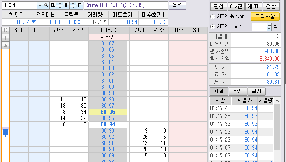The width and height of the screenshot is (286, 162).
Task: Click the 옵션 button
Action: 177,5
